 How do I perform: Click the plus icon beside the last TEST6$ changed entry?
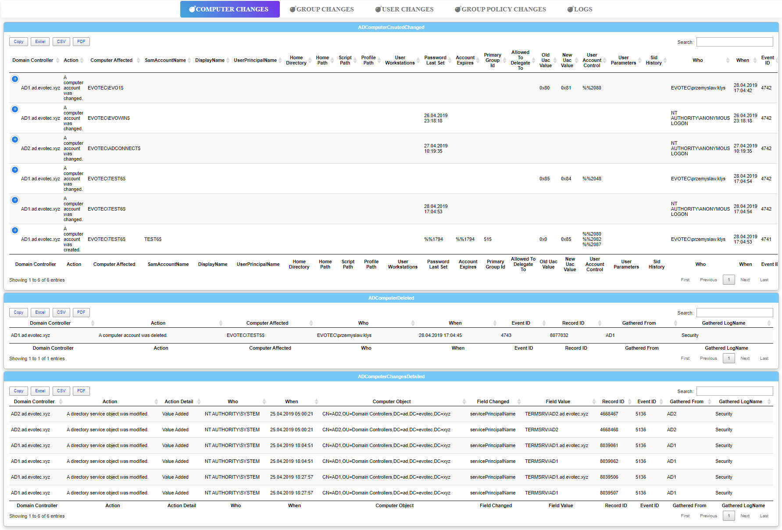tap(15, 200)
